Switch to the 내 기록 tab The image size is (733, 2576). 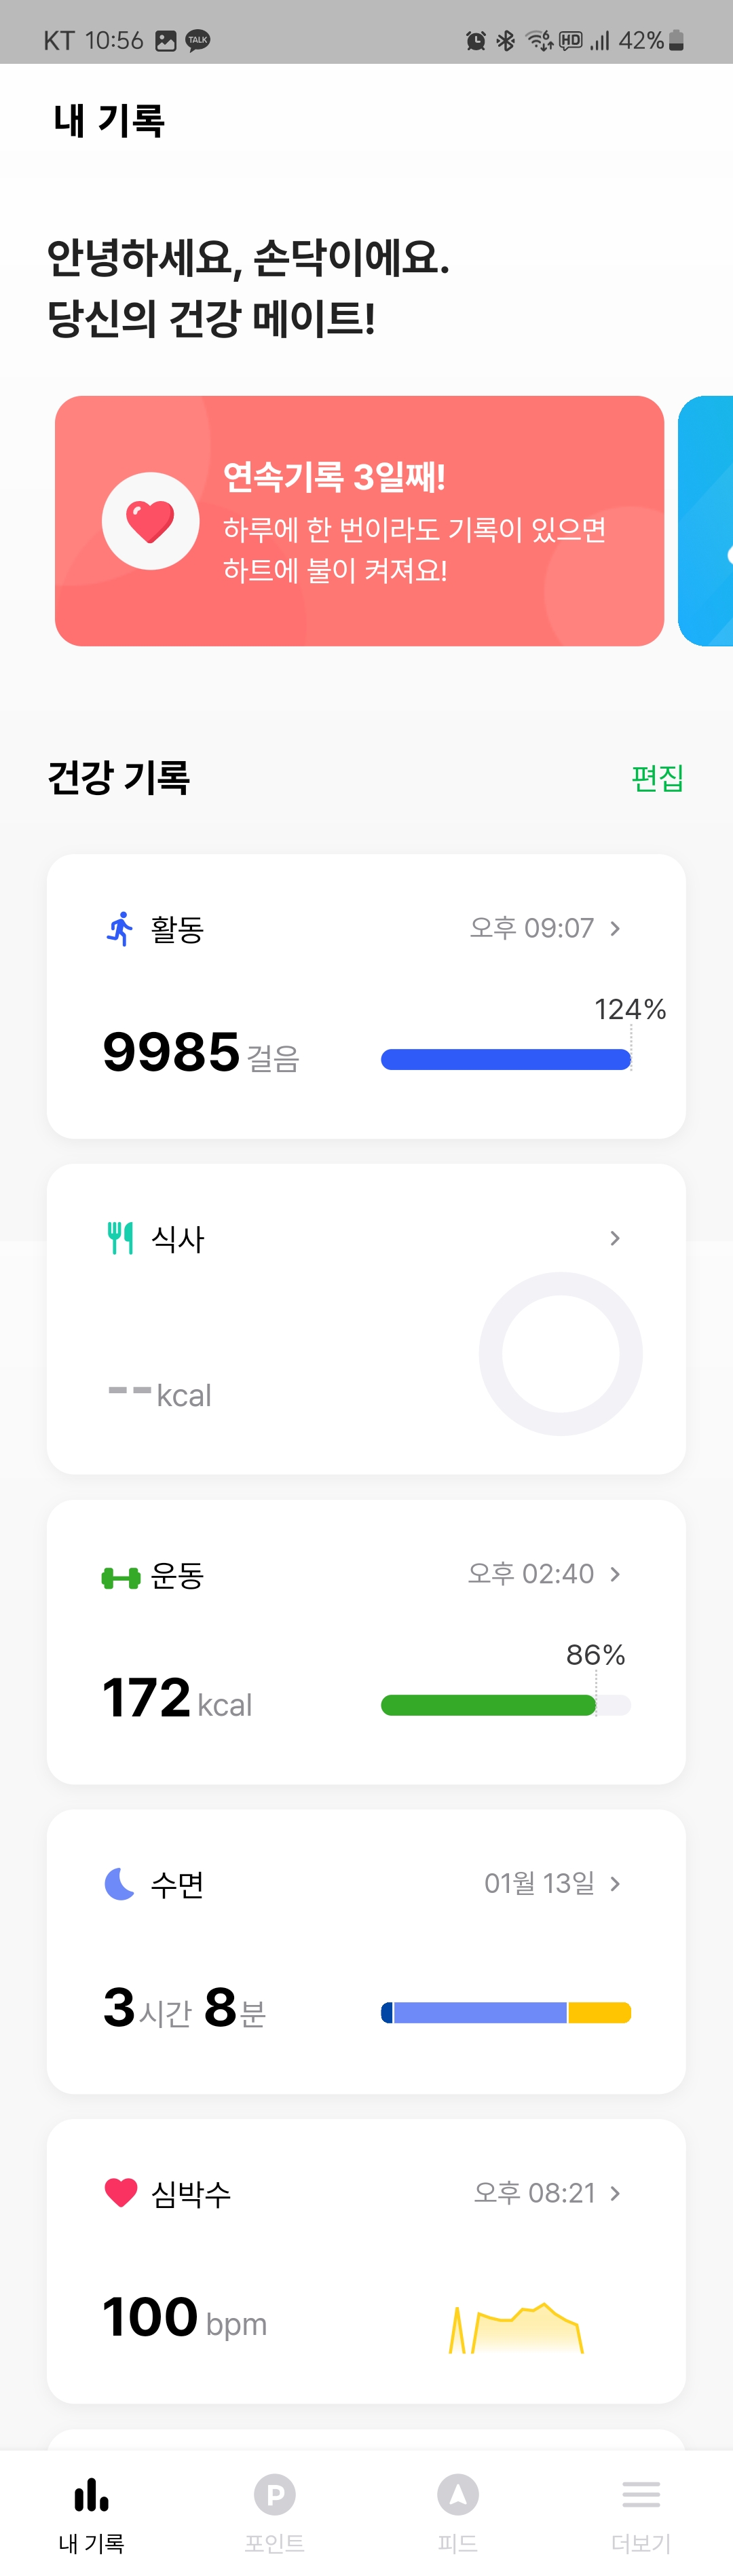tap(91, 2494)
